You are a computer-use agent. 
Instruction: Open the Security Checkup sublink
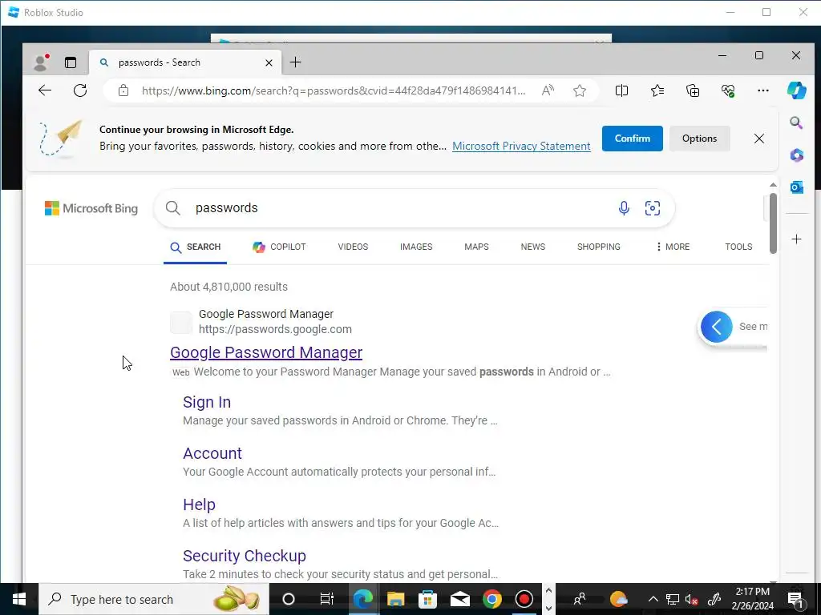(244, 556)
